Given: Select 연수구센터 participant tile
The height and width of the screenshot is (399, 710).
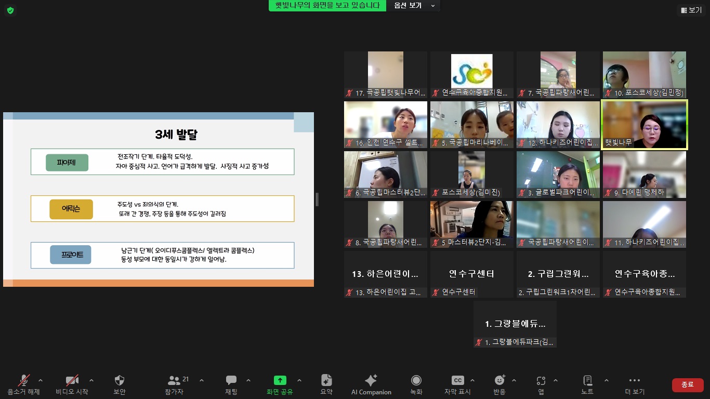Looking at the screenshot, I should coord(472,274).
